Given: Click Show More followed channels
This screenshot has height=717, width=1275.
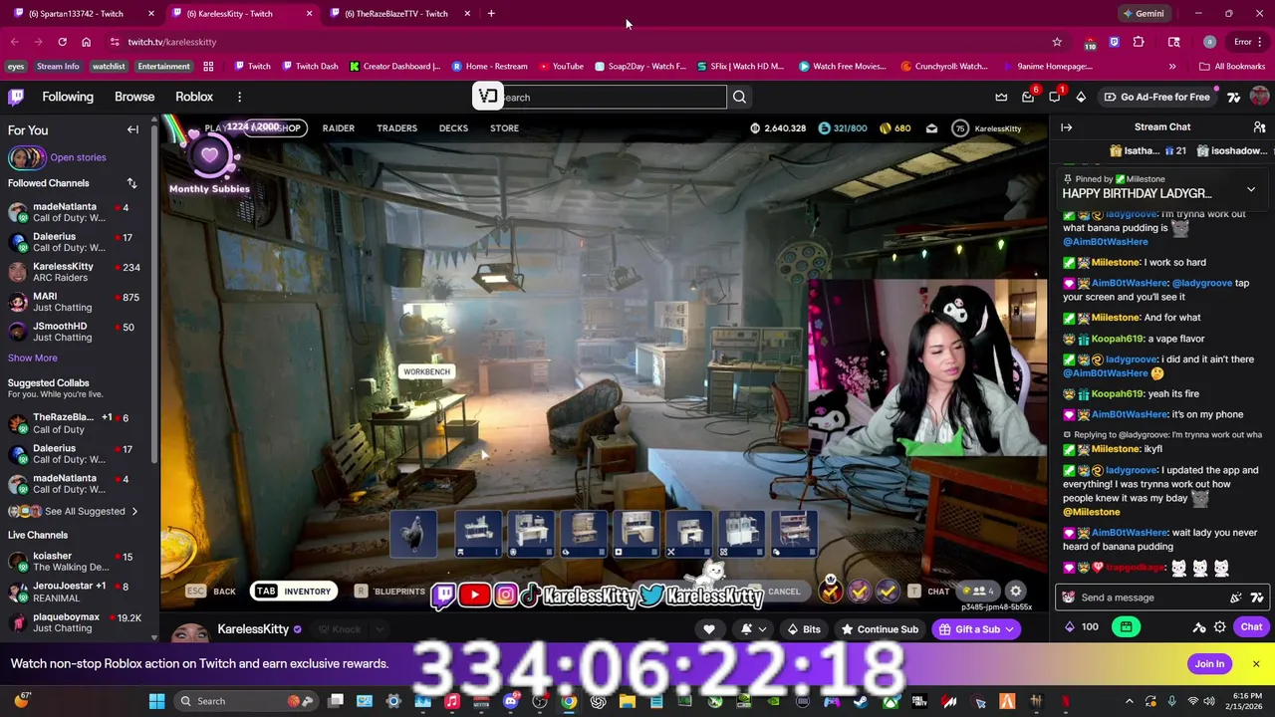Looking at the screenshot, I should pyautogui.click(x=33, y=358).
